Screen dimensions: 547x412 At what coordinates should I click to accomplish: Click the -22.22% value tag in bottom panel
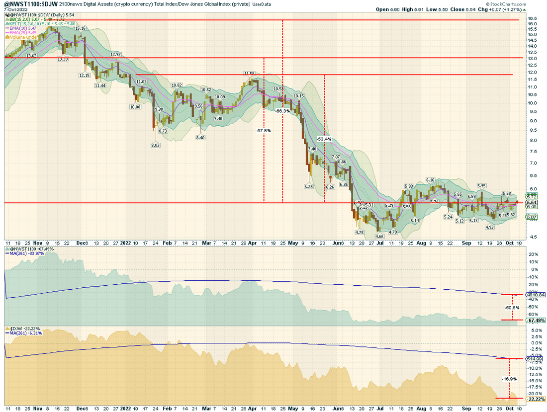[536, 400]
